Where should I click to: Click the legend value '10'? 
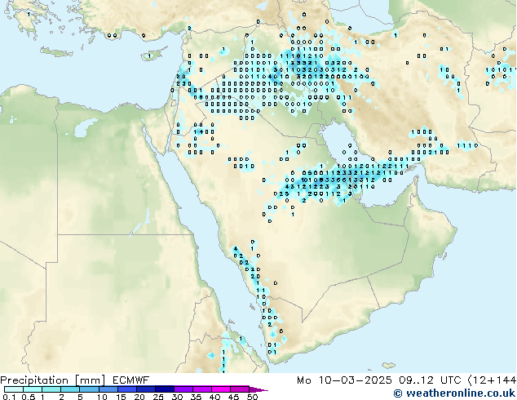click(102, 397)
